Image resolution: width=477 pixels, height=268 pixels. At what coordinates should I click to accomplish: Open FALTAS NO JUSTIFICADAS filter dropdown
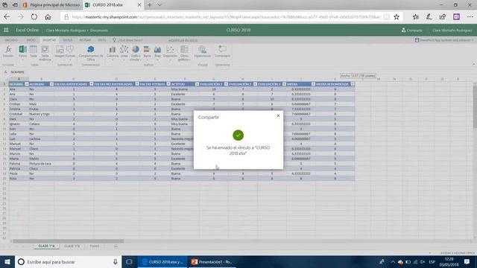click(137, 84)
